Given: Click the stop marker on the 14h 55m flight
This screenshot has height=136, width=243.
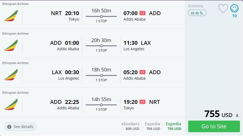Looking at the screenshot, I should pyautogui.click(x=101, y=105).
